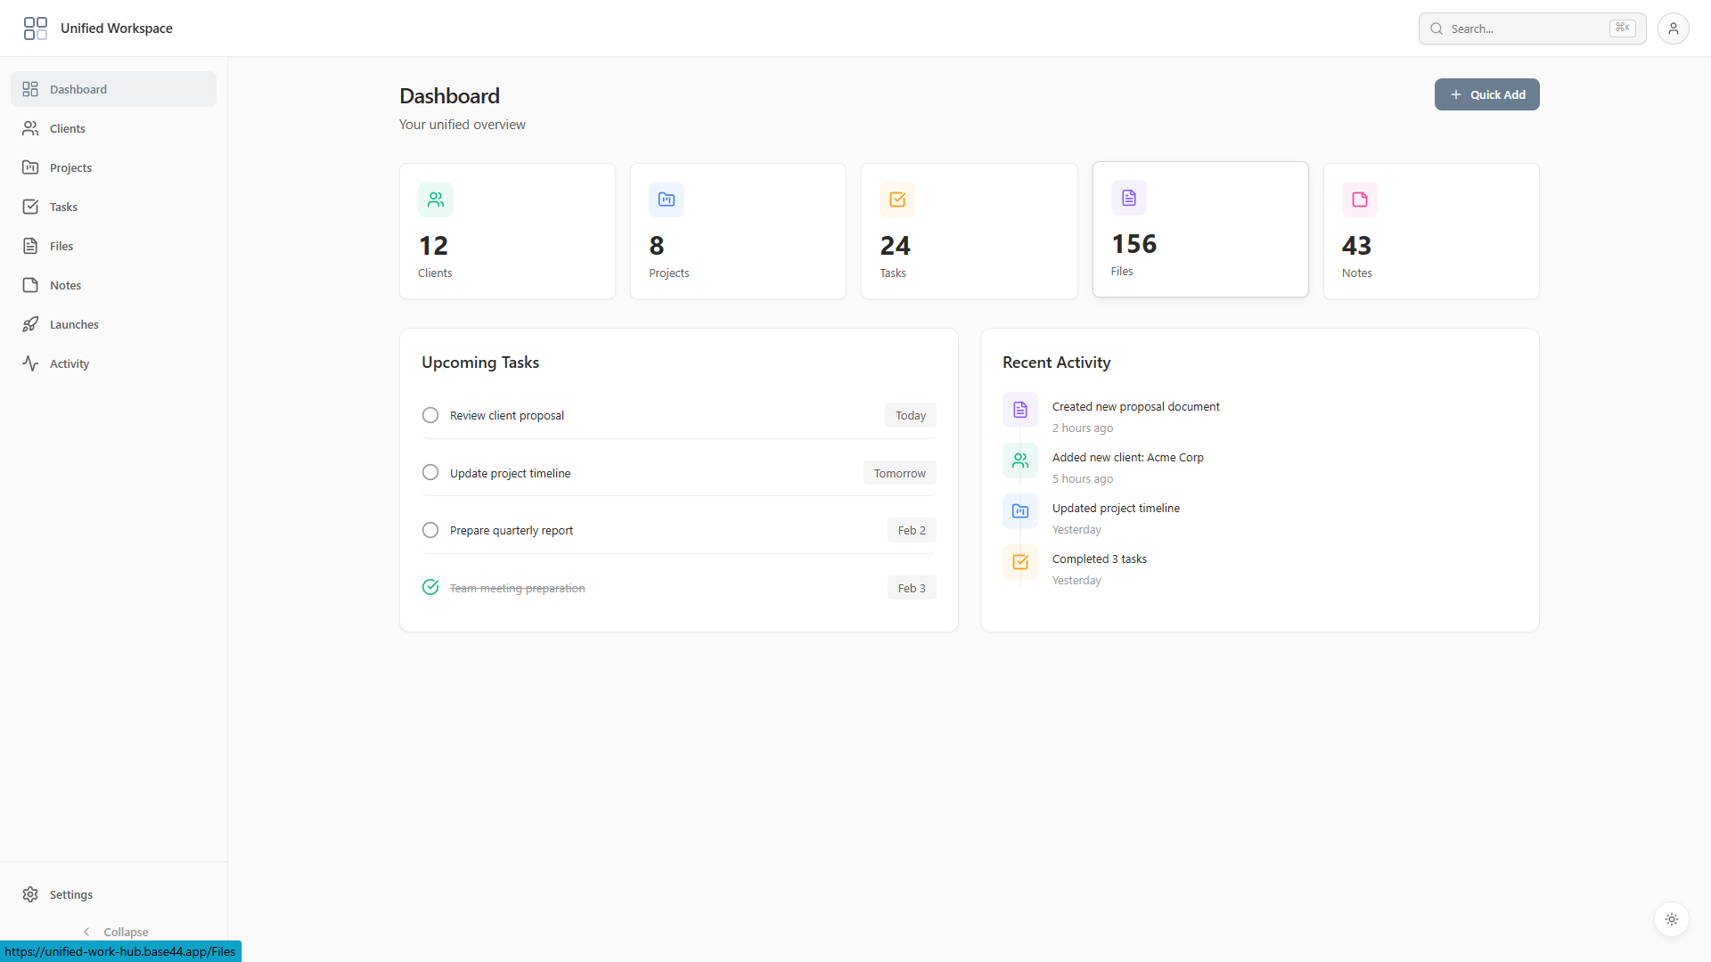
Task: Click the Feb 2 due date badge
Action: tap(912, 530)
